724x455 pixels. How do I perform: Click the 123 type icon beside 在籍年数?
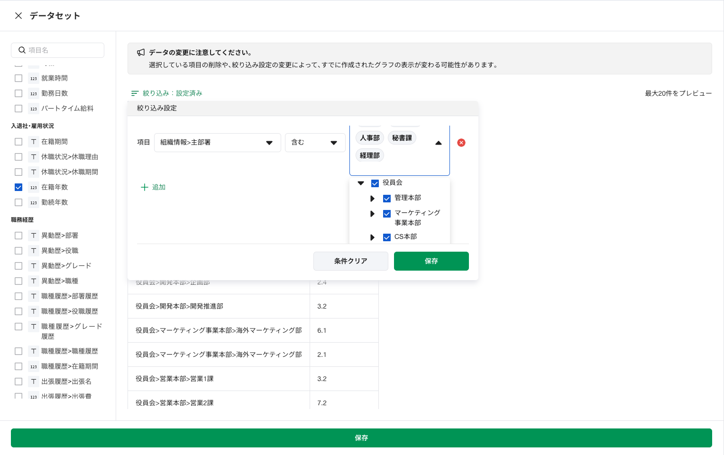[34, 187]
